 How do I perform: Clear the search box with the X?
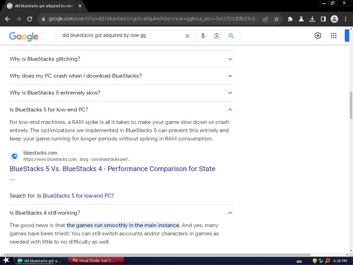(187, 36)
